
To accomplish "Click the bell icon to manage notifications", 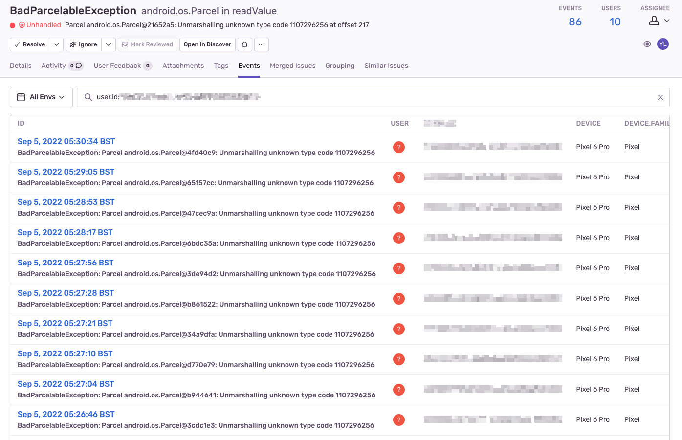I will (244, 44).
